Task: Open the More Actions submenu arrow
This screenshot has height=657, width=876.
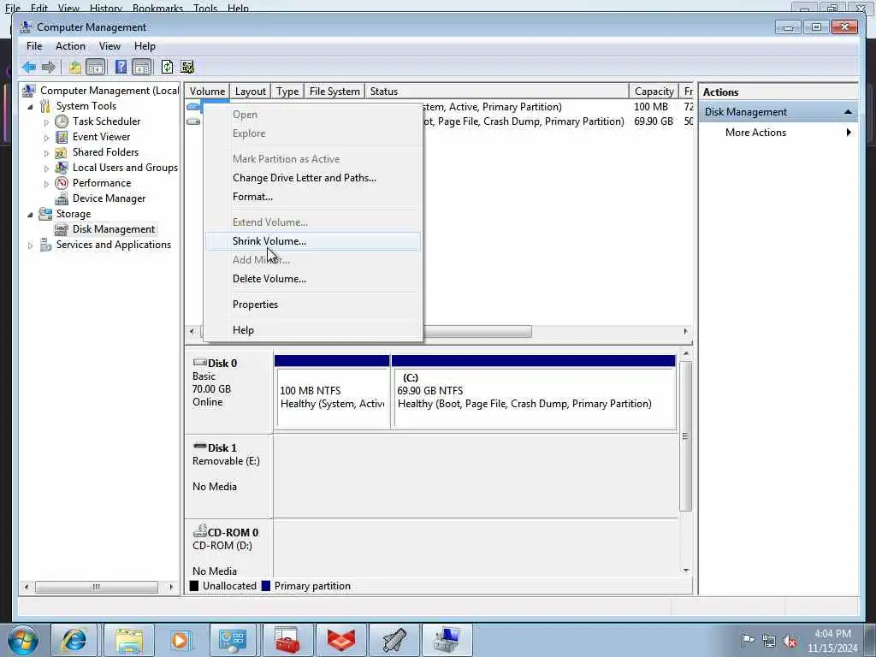Action: tap(849, 133)
